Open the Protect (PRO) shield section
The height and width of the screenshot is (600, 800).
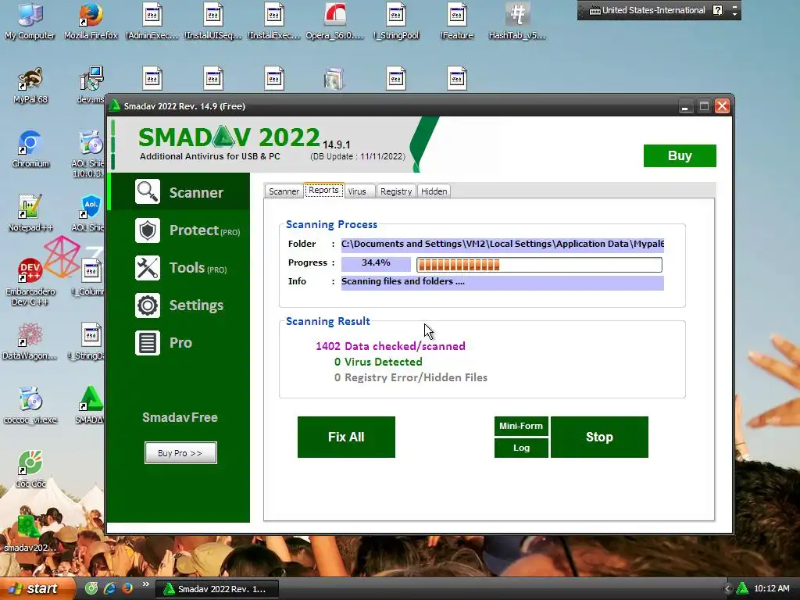point(179,230)
